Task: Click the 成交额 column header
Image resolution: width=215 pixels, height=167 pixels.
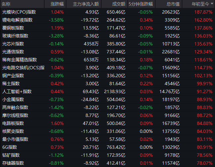Action: pyautogui.click(x=118, y=4)
